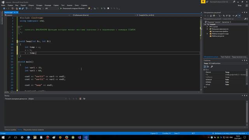Click the navigate backward toolbar icon
The width and height of the screenshot is (249, 140).
[x=4, y=9]
